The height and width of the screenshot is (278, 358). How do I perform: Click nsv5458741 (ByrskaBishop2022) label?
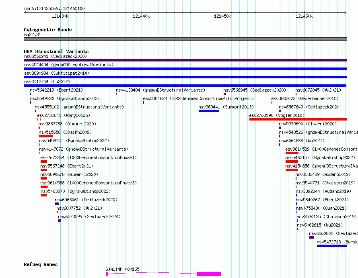pyautogui.click(x=74, y=141)
